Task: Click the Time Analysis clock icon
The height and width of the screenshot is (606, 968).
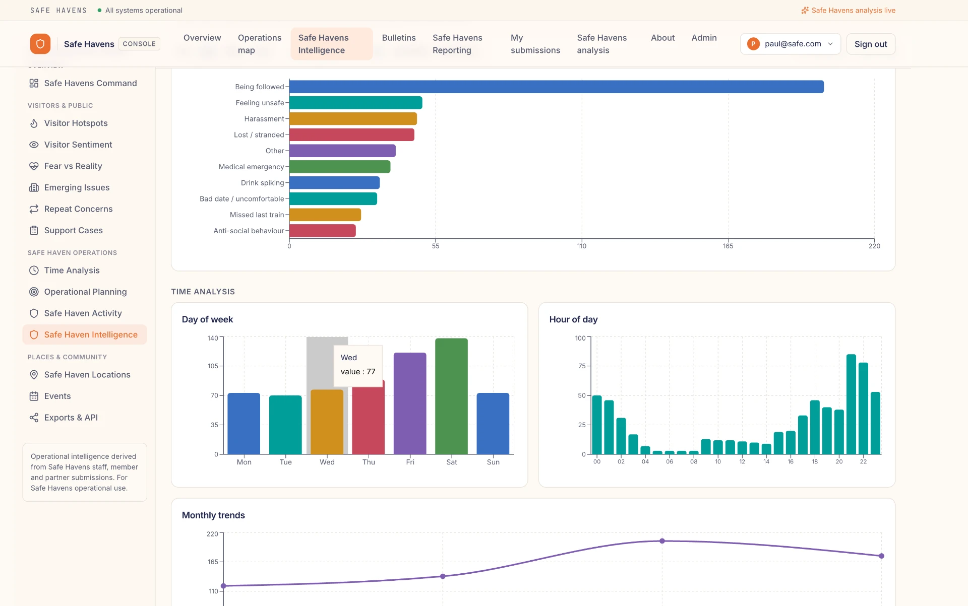Action: 34,271
